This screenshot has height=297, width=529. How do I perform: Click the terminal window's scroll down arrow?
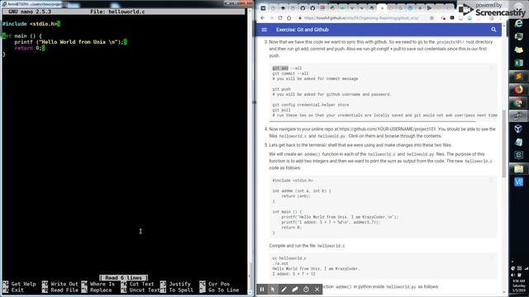pyautogui.click(x=250, y=292)
